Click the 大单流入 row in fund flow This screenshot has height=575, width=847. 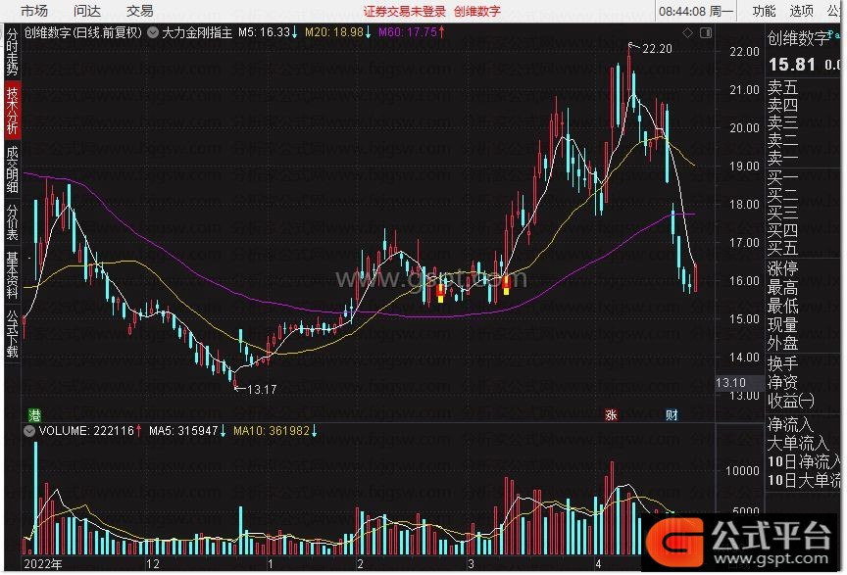click(x=798, y=444)
